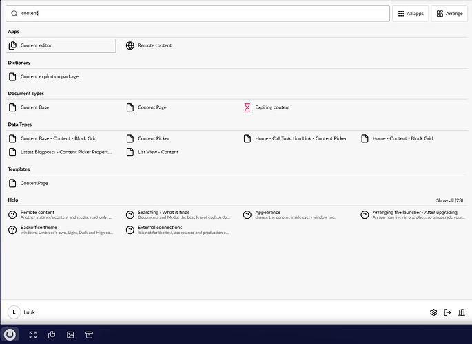Viewport: 472px width, 344px height.
Task: Open the picture icon in the taskbar
Action: tap(70, 334)
